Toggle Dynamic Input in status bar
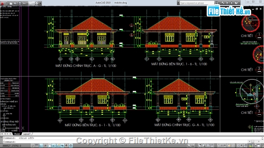 point(62,146)
